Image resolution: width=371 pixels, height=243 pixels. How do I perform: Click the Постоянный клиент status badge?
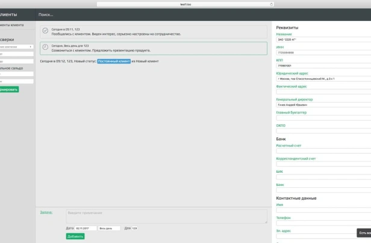coord(113,61)
